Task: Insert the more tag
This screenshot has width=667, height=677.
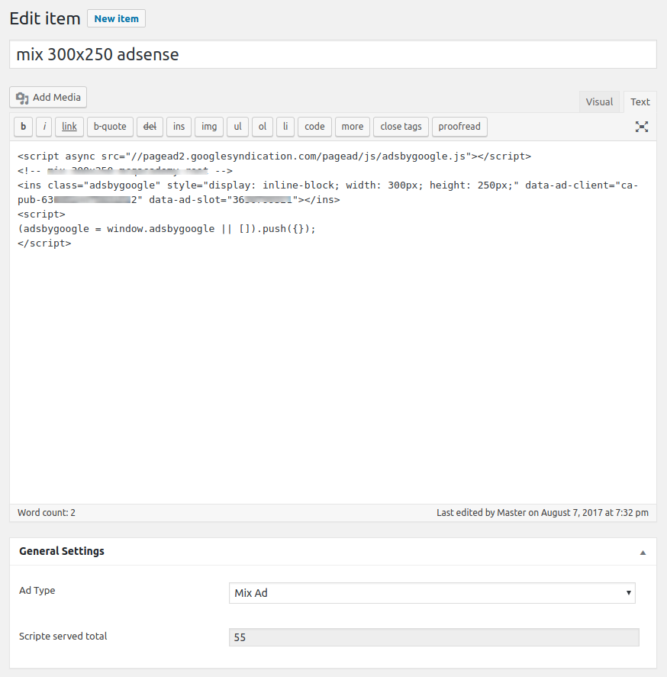Action: (x=353, y=127)
